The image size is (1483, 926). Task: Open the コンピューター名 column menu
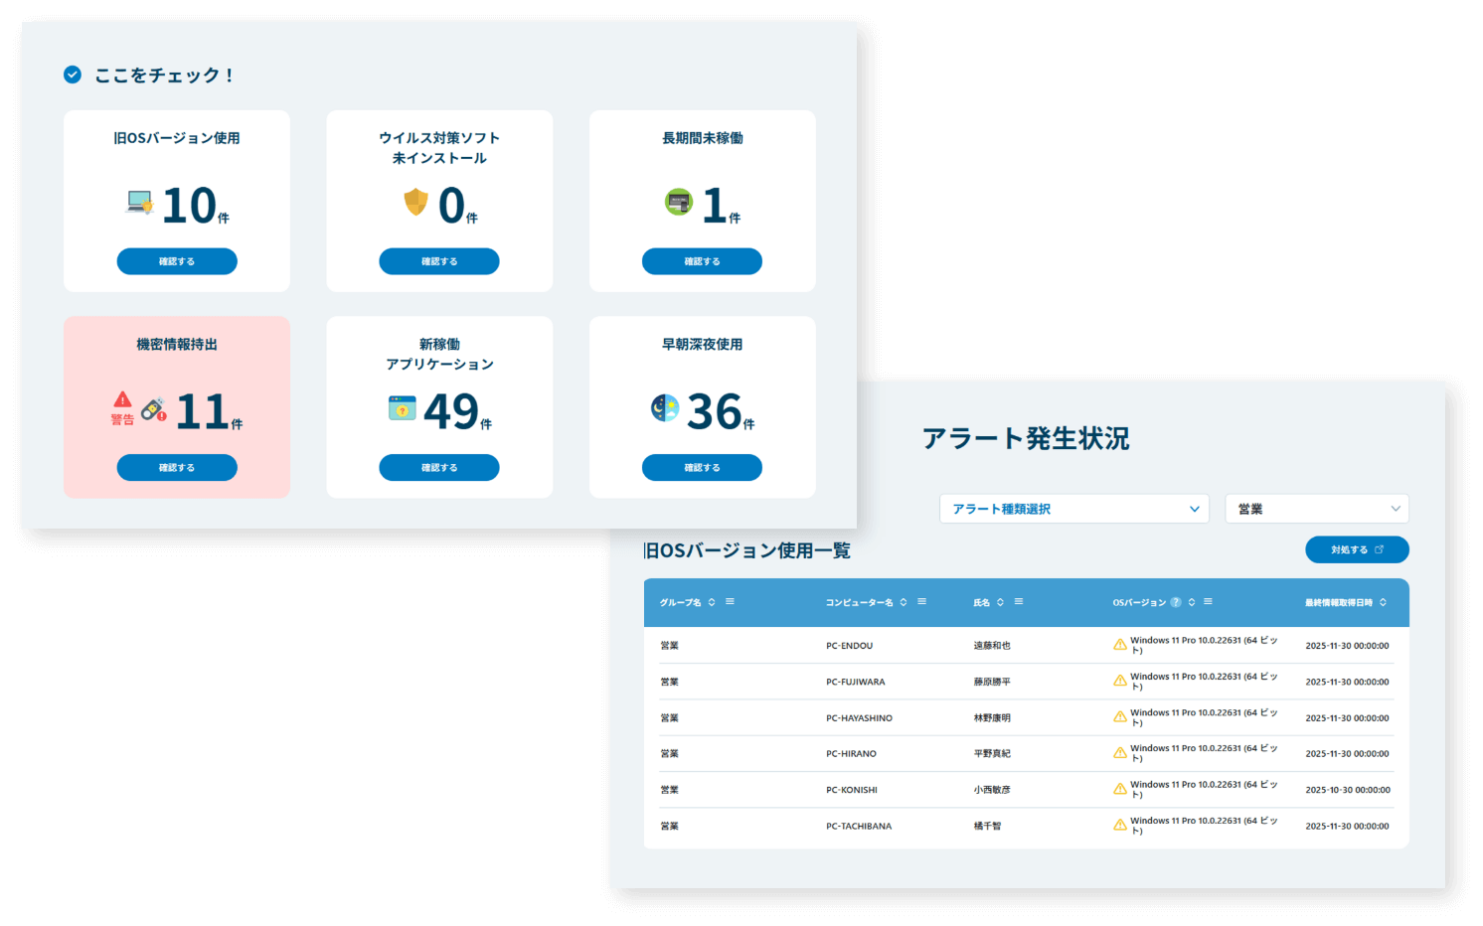click(921, 602)
